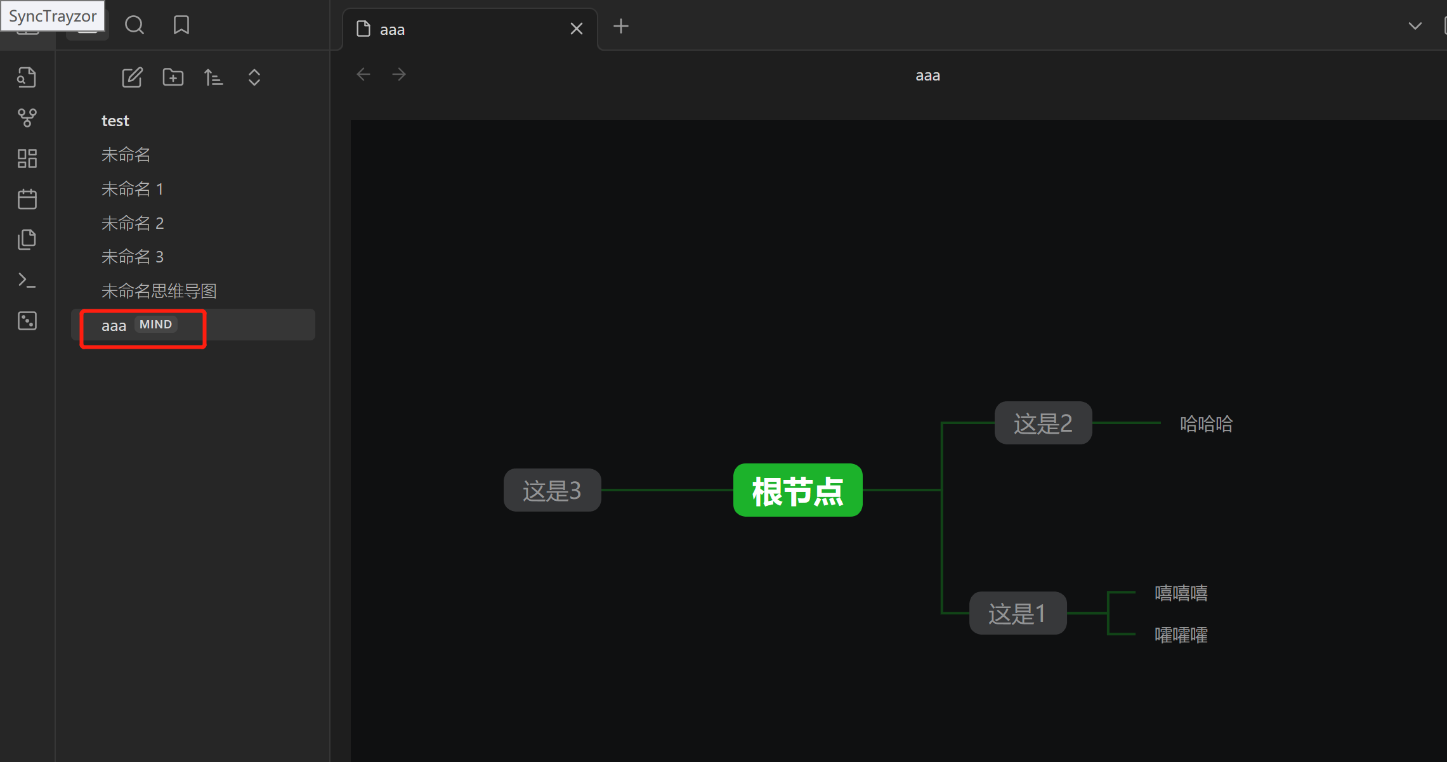Click the new note icon
The width and height of the screenshot is (1447, 762).
(x=132, y=77)
